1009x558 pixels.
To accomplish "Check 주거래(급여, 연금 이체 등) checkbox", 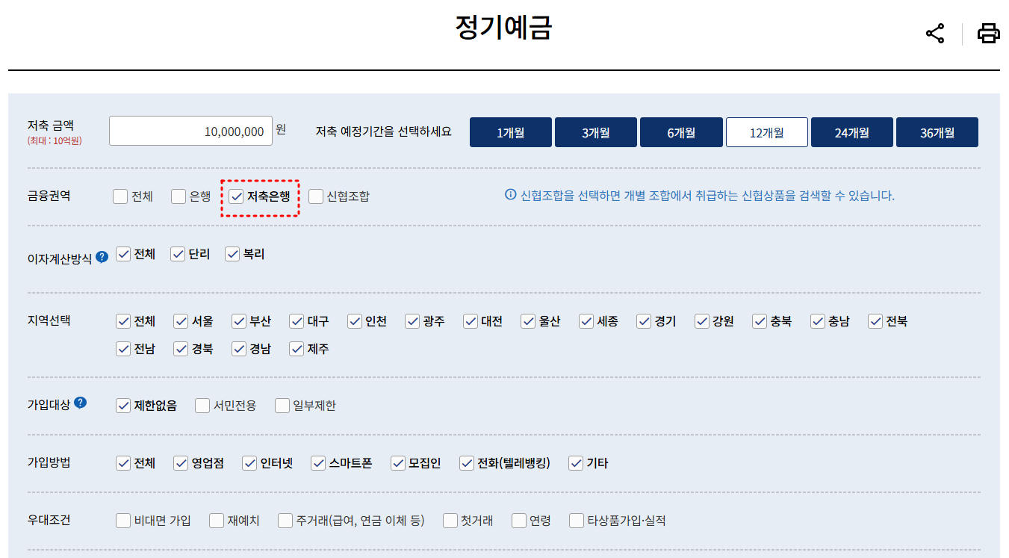I will (285, 521).
